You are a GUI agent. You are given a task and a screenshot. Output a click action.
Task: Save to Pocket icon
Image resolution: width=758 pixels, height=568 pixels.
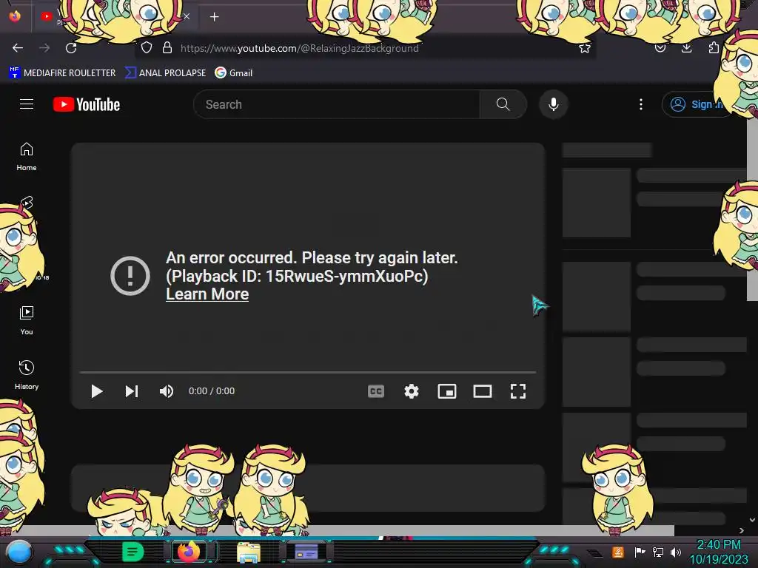660,48
